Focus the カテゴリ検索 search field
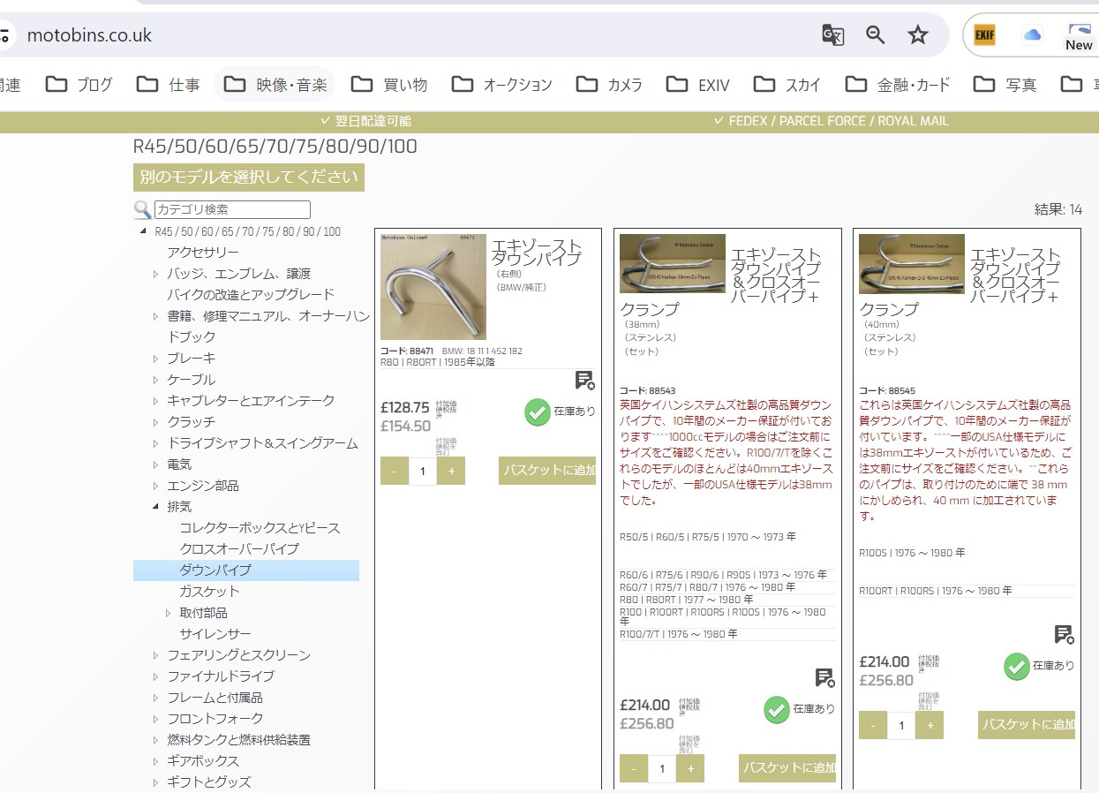 coord(232,209)
